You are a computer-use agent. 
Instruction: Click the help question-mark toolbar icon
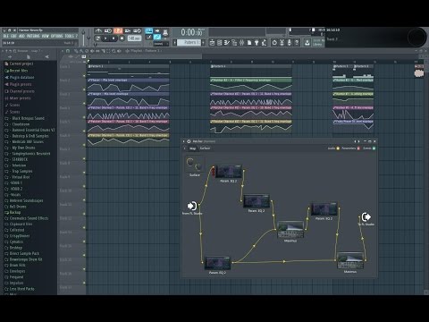297,43
